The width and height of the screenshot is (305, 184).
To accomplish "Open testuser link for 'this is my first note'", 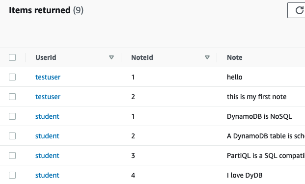I will coord(48,97).
